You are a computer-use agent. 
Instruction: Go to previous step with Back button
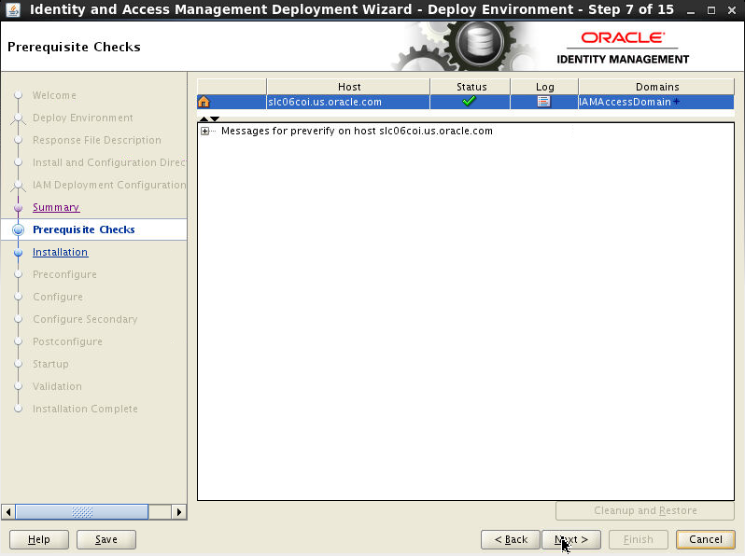[511, 539]
